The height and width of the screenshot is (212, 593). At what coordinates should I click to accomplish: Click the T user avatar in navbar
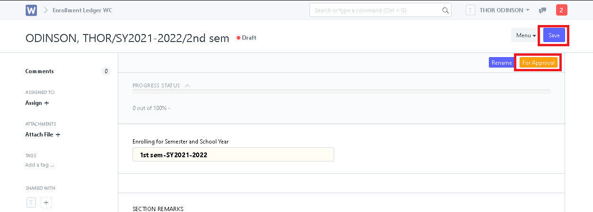pos(470,10)
